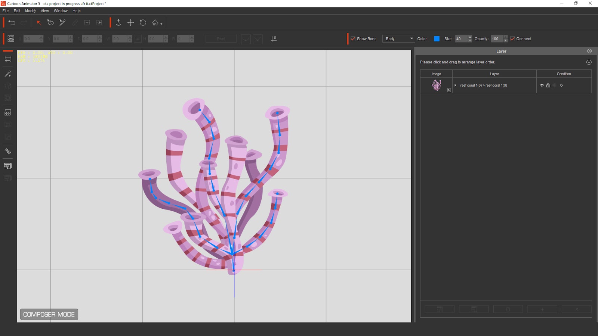Select the spring bone icon in left sidebar

click(7, 151)
